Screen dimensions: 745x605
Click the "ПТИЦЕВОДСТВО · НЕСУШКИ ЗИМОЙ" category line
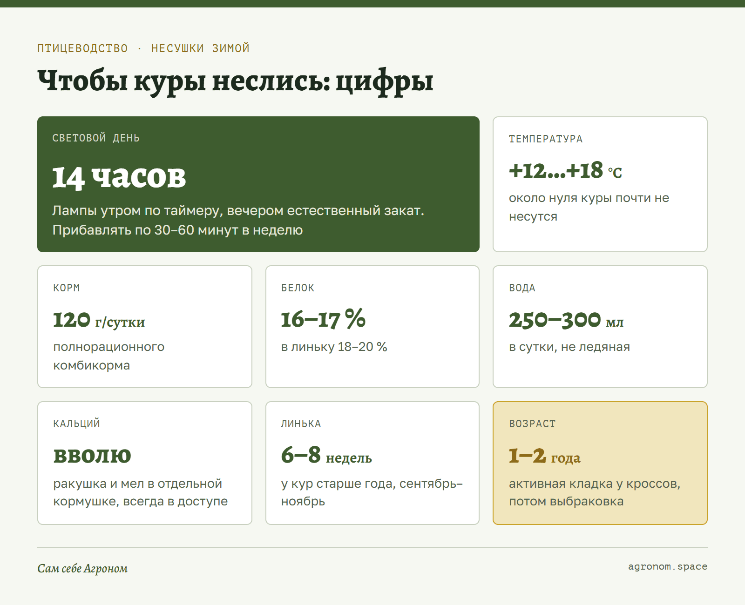143,48
